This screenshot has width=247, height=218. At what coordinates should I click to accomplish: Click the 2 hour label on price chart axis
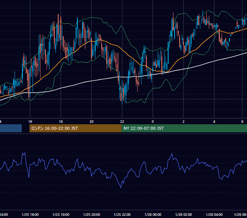[x=183, y=122]
